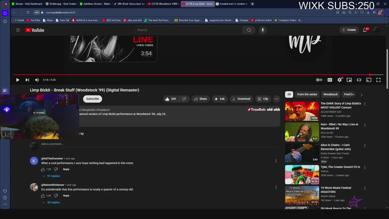Screen dimensions: 389x219
Task: Expand 91 replies under KalTheDrummer
Action: coord(51,176)
